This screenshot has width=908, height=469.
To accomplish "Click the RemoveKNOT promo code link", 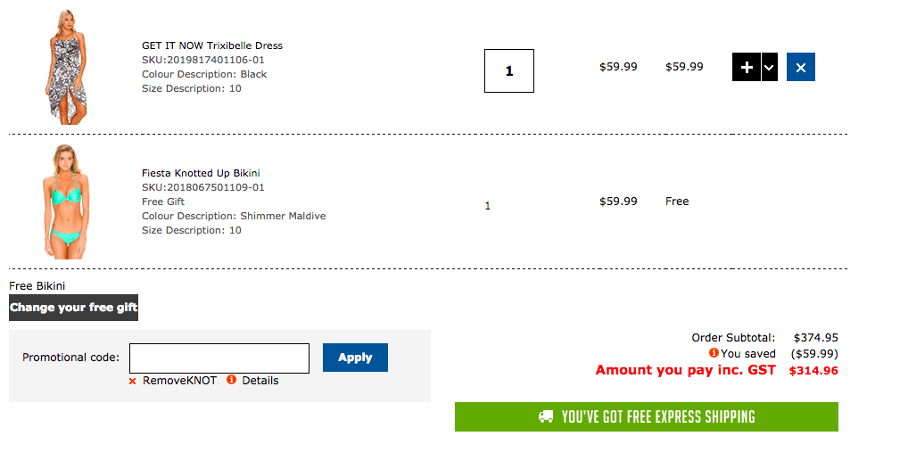I will (179, 381).
